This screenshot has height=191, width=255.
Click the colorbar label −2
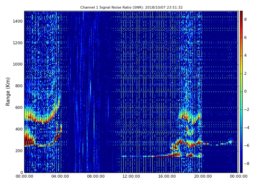click(x=247, y=110)
